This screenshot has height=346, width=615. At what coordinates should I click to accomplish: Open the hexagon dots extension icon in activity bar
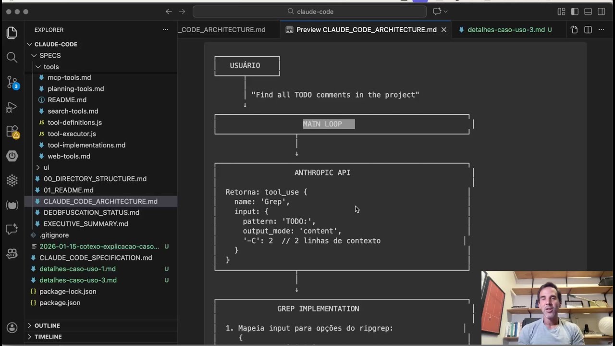click(12, 180)
